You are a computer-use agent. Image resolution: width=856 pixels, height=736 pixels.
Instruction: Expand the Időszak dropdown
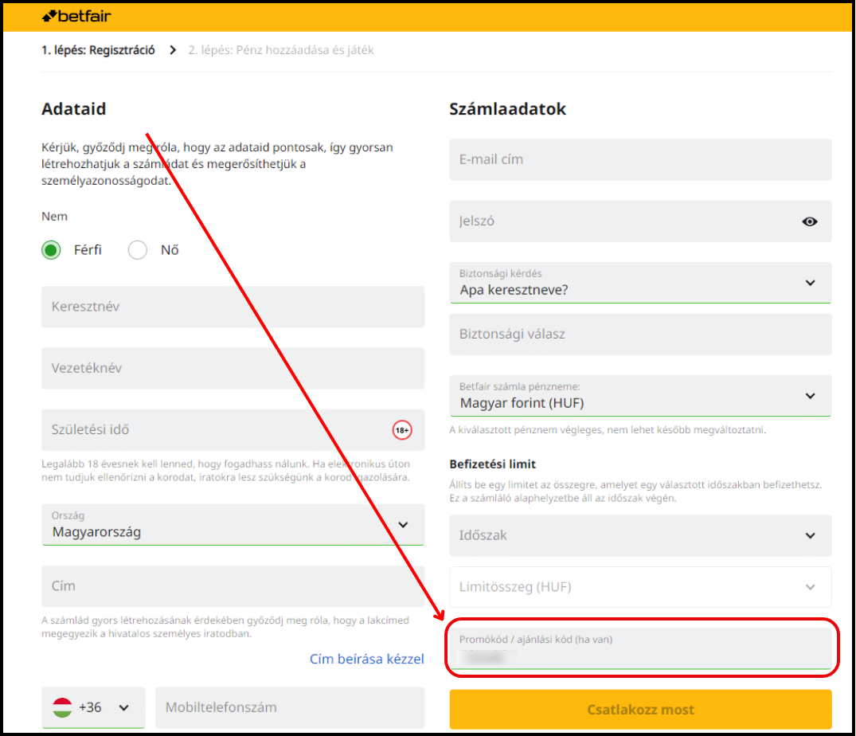pos(810,535)
